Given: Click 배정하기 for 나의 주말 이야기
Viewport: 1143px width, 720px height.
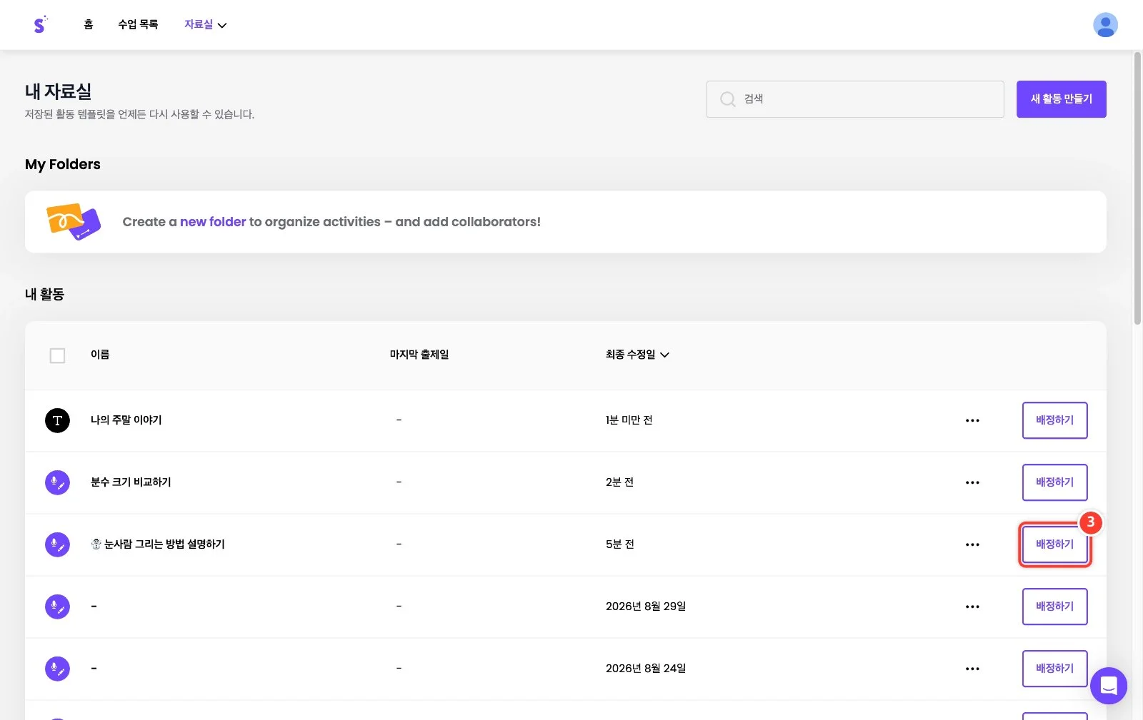Looking at the screenshot, I should (1054, 420).
